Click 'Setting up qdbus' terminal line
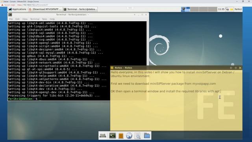 click(41, 56)
